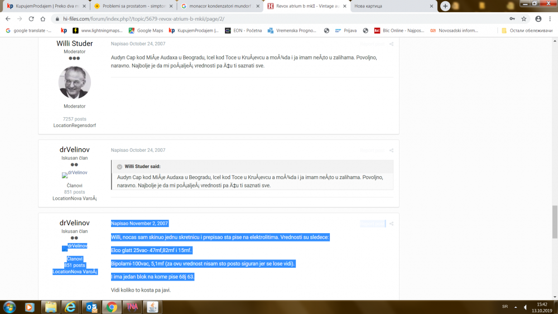Screen dimensions: 558x314
Task: Open the Novosadski inform bookmark
Action: [x=454, y=31]
